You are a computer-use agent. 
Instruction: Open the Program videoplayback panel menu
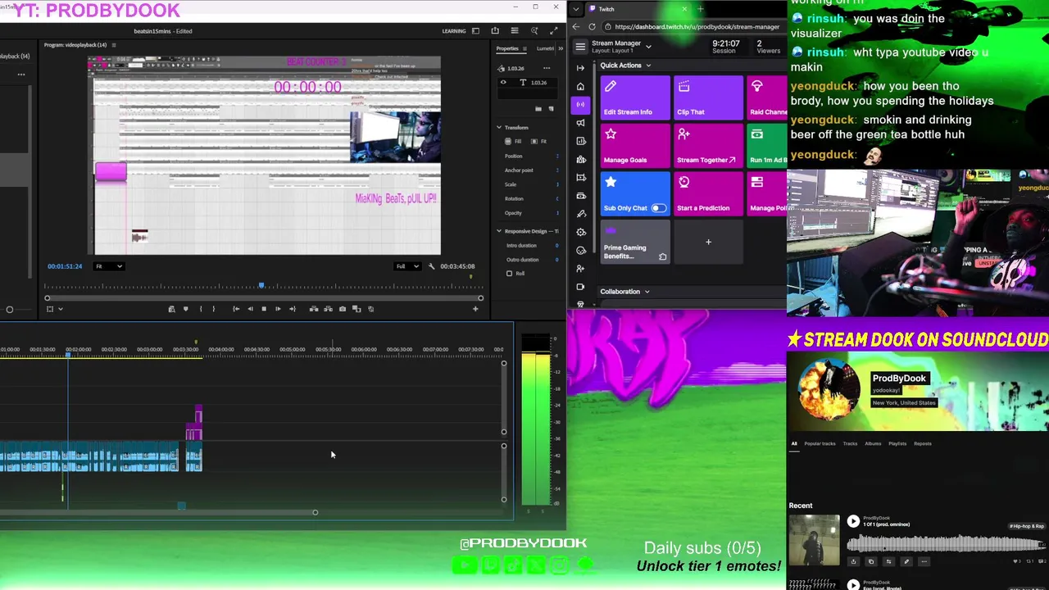tap(114, 45)
